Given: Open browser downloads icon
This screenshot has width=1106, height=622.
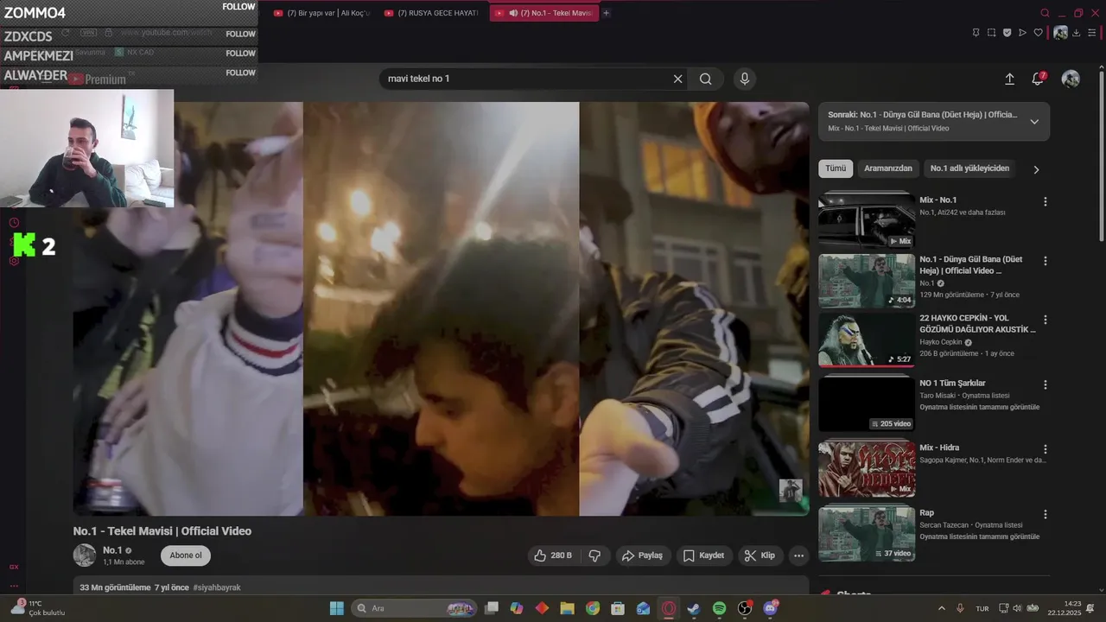Looking at the screenshot, I should [1077, 33].
